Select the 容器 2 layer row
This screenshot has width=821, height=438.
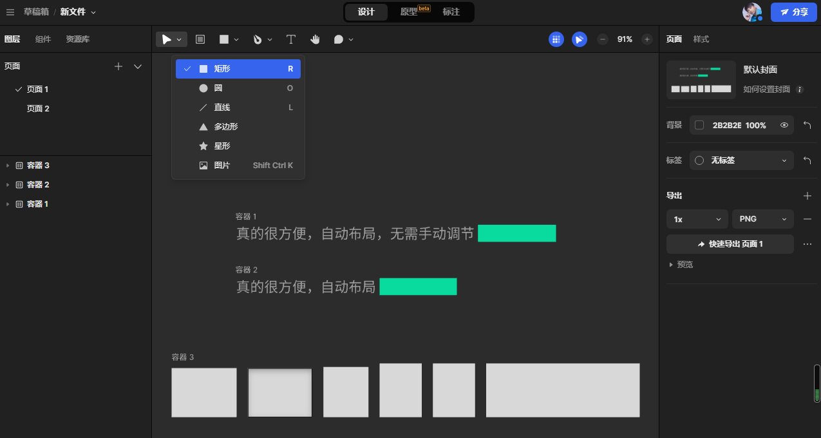75,185
